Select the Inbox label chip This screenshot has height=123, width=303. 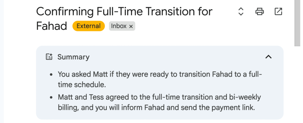[119, 26]
